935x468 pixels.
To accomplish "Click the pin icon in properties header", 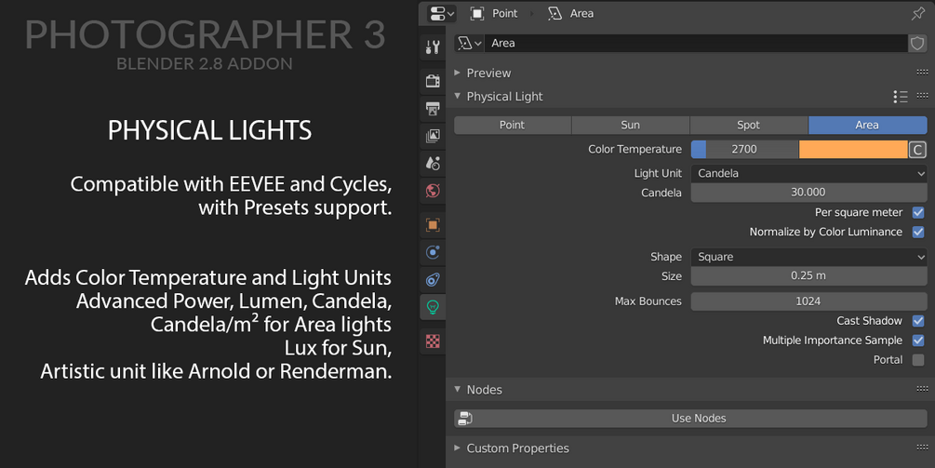I will pos(918,13).
